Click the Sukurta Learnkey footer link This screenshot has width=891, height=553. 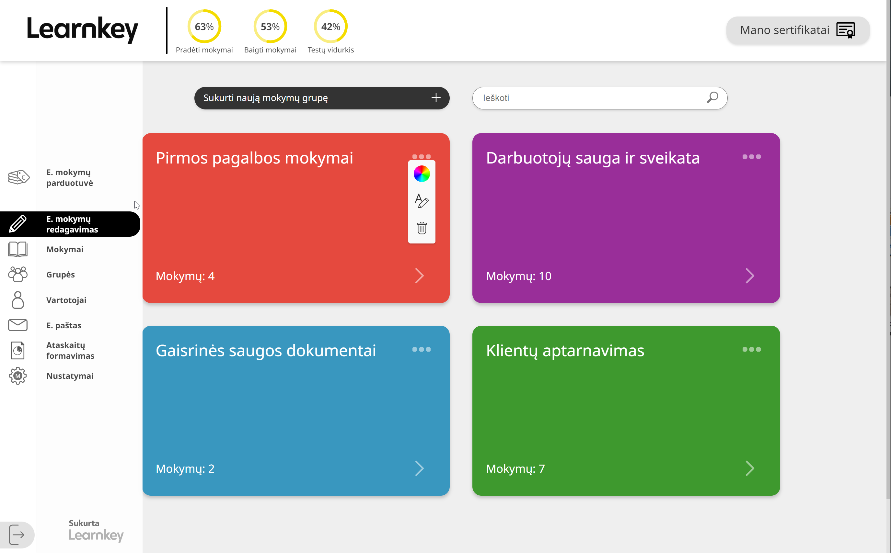click(x=96, y=530)
